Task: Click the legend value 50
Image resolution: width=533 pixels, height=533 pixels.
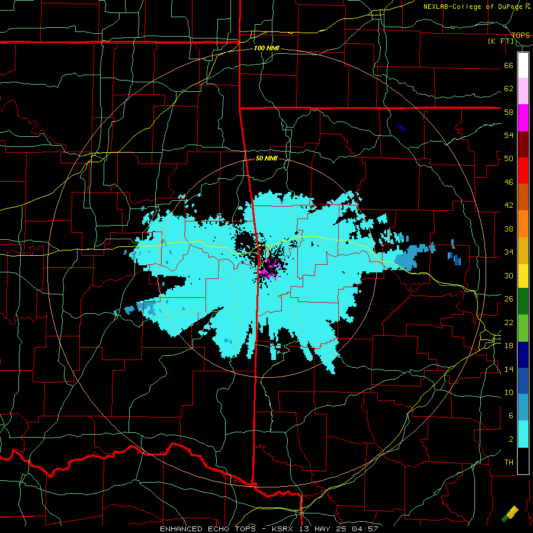Action: coord(509,159)
